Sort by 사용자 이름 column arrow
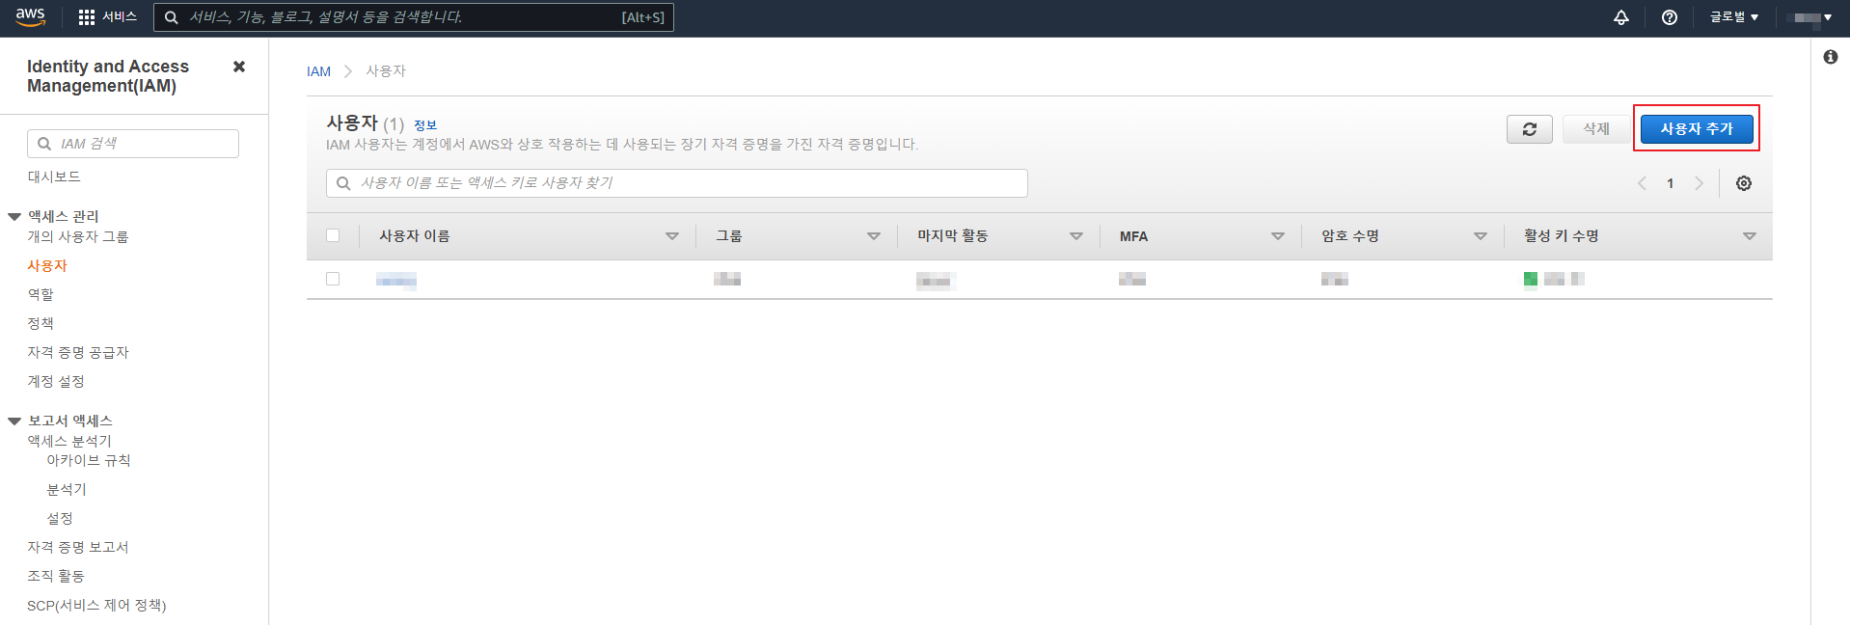The width and height of the screenshot is (1850, 625). point(671,236)
